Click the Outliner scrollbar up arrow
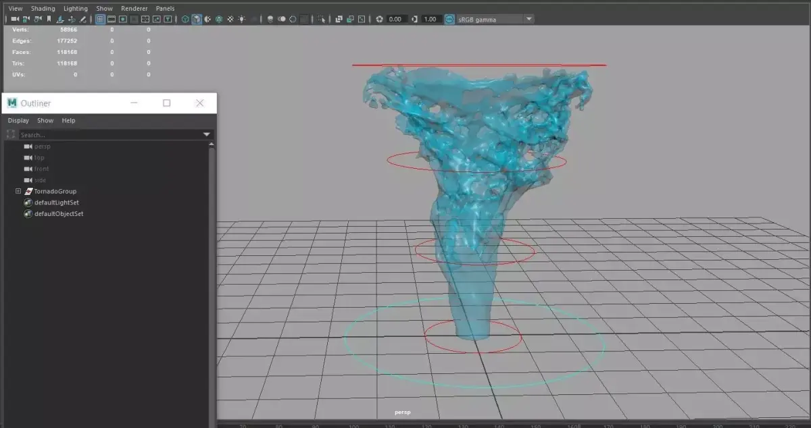Image resolution: width=811 pixels, height=428 pixels. 212,144
